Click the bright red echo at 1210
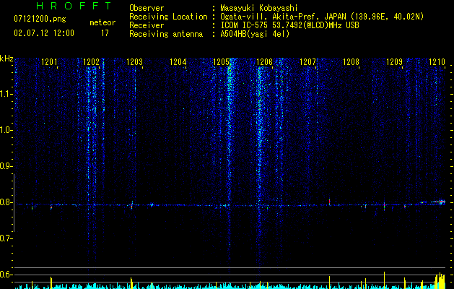Image resolution: width=454 pixels, height=289 pixels. pyautogui.click(x=441, y=202)
